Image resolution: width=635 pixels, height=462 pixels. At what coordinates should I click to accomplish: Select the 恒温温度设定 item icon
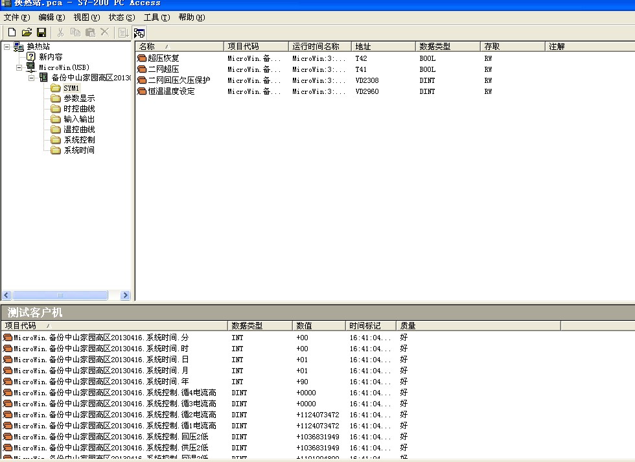[142, 91]
